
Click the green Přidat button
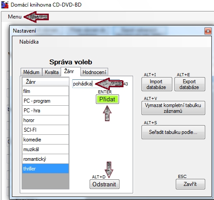tap(107, 100)
